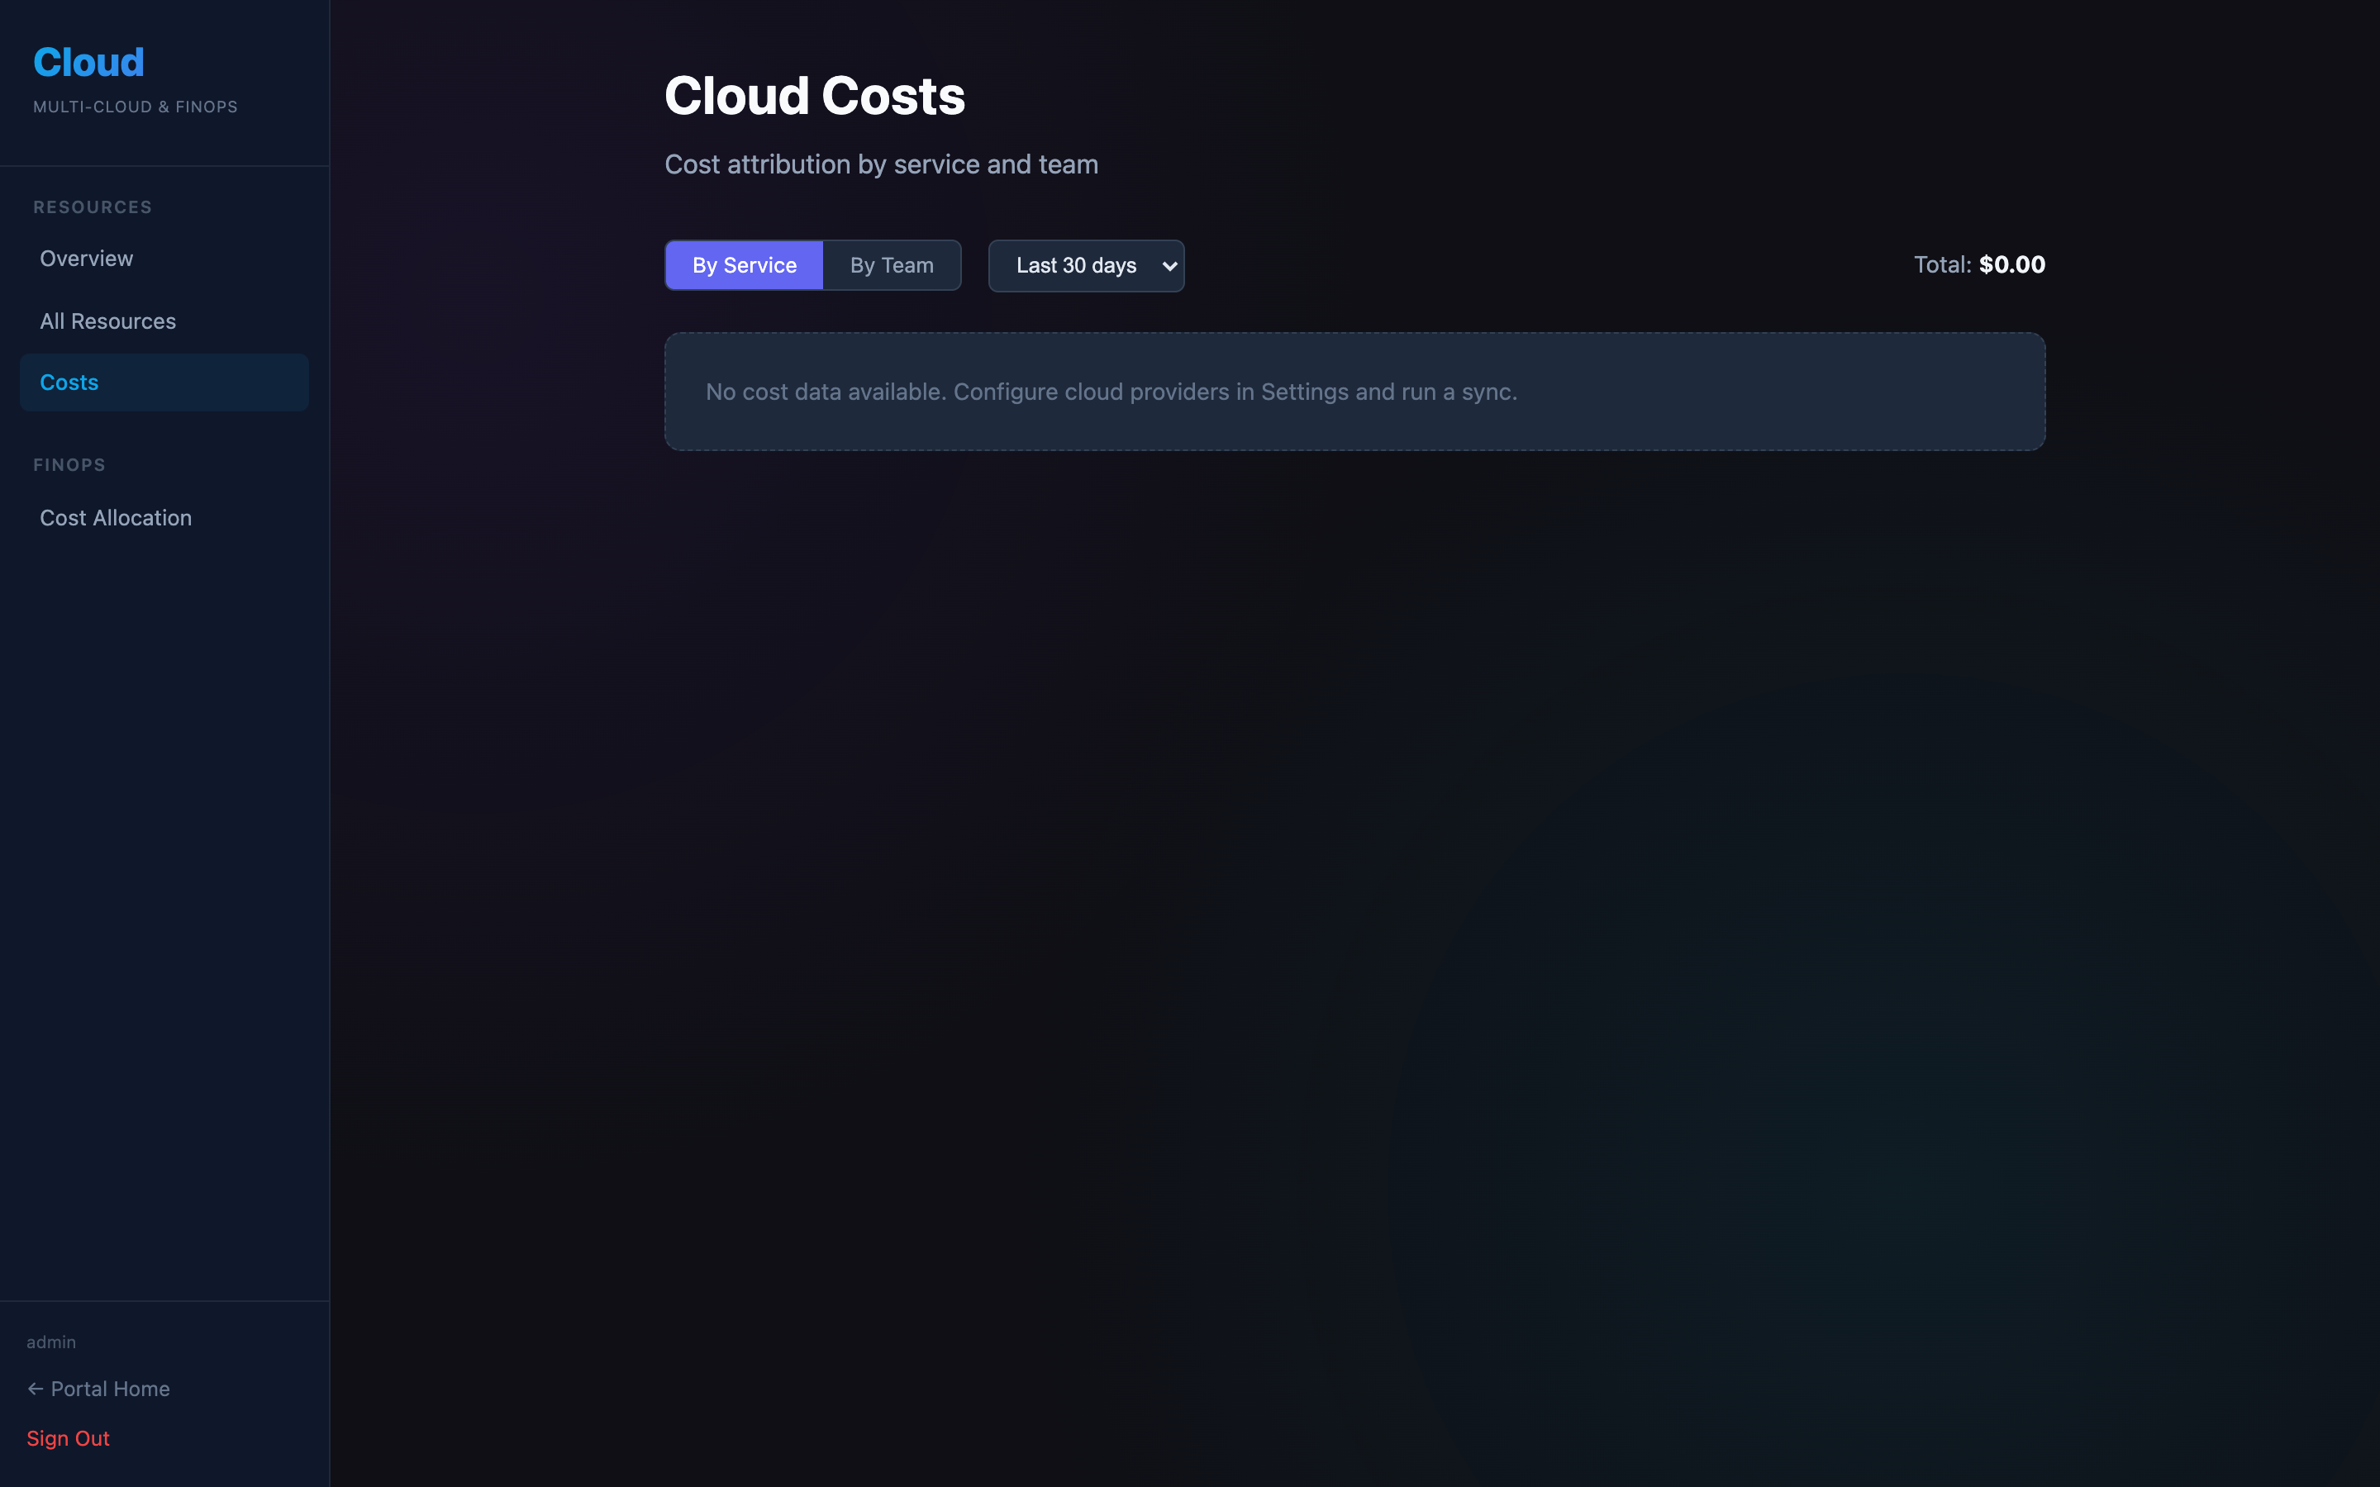The height and width of the screenshot is (1487, 2380).
Task: Click the Cloud logo heading
Action: coord(88,61)
